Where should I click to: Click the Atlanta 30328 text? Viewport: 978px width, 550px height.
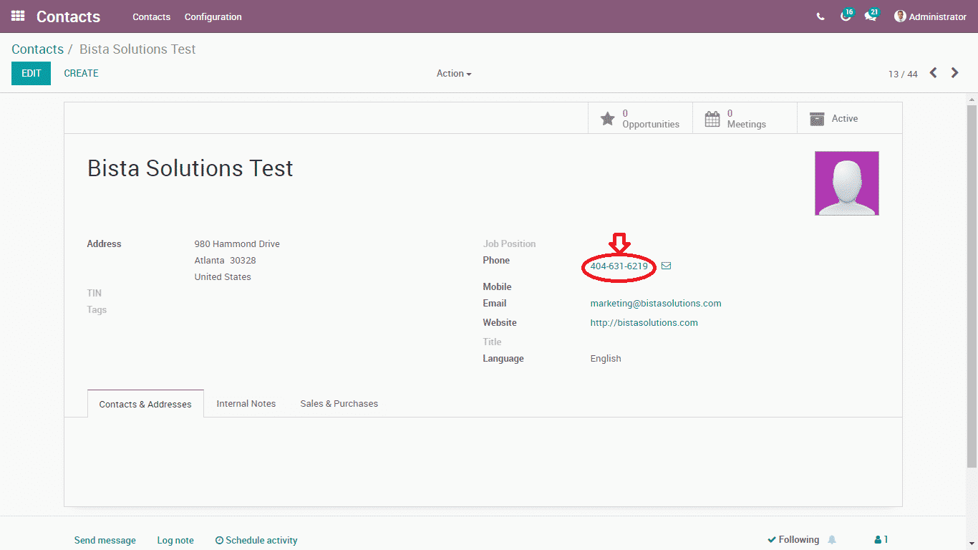pos(226,261)
